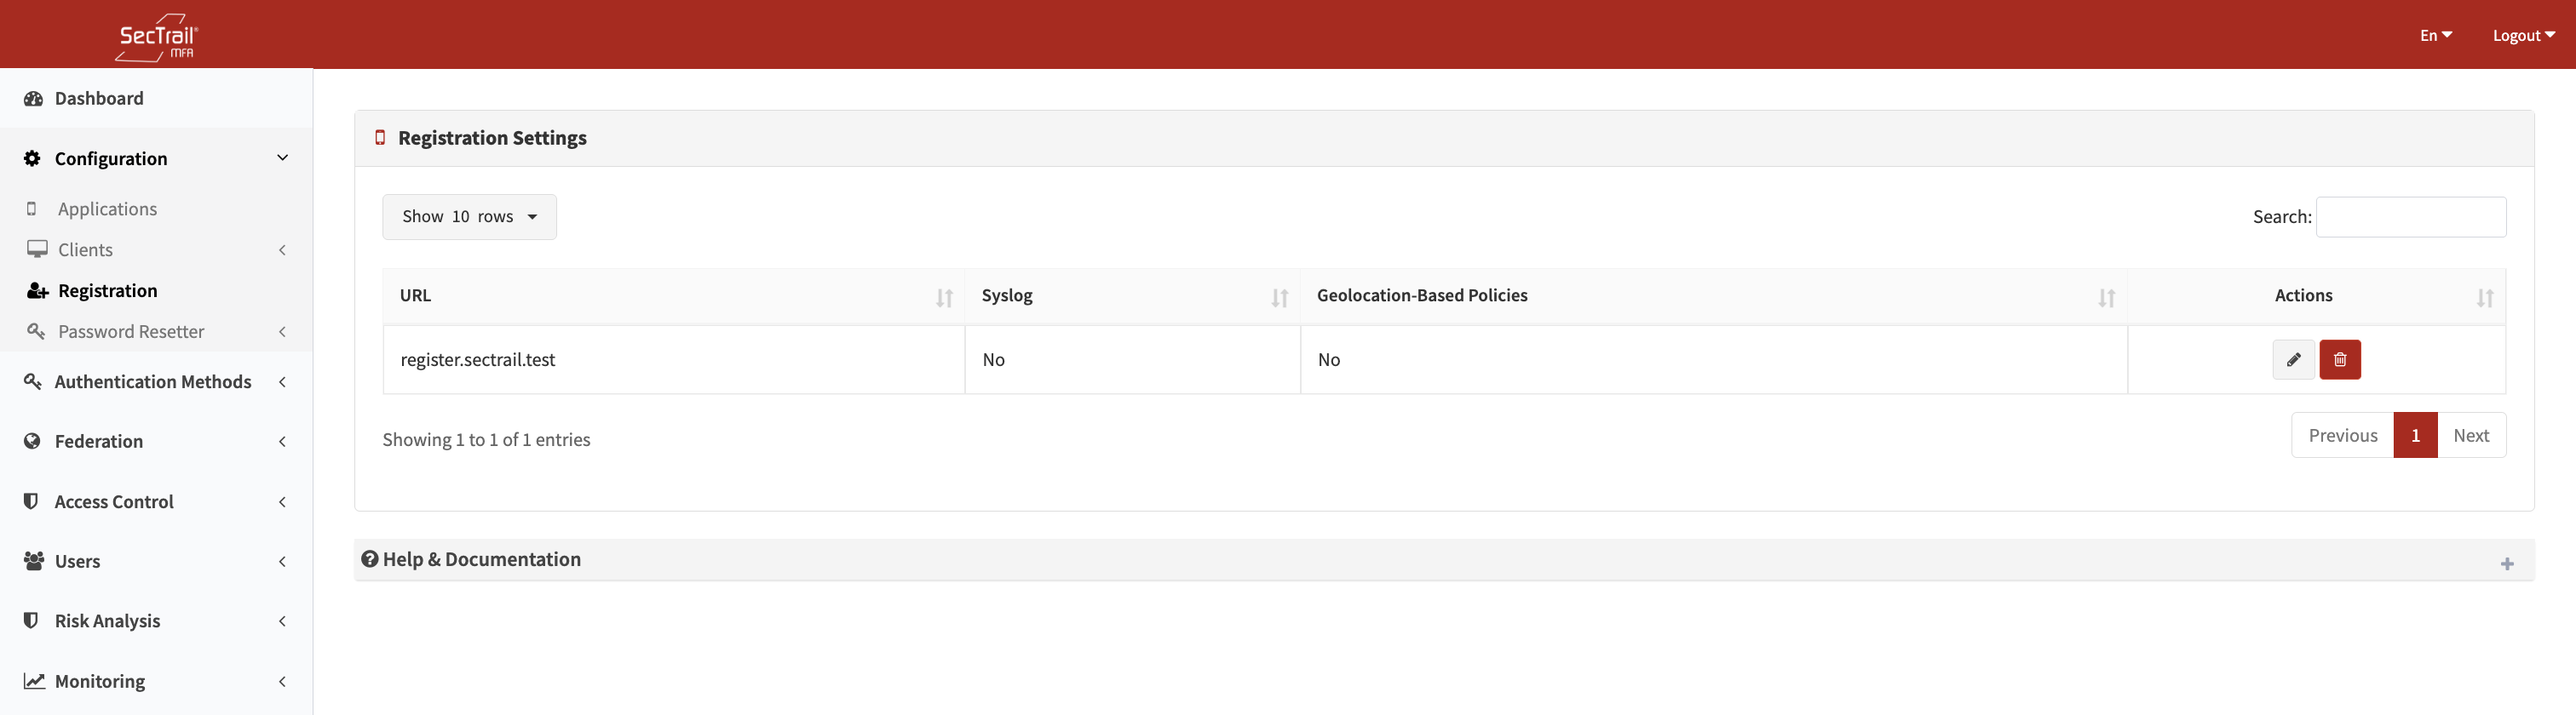This screenshot has height=715, width=2576.
Task: Click Showing 1 to 1 entries text
Action: click(x=486, y=439)
